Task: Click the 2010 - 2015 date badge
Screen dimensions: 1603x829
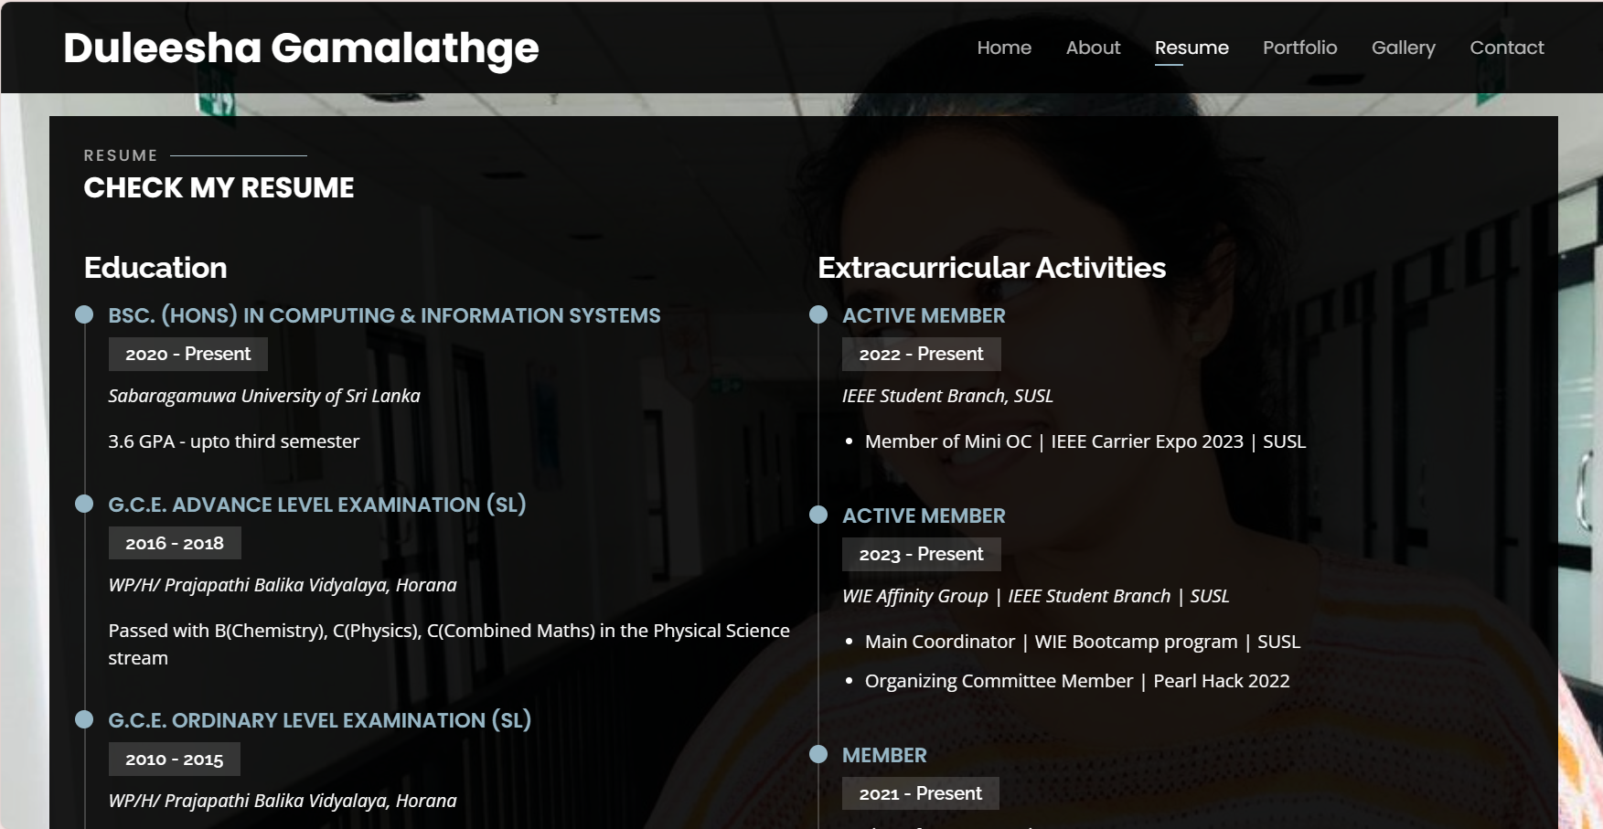Action: coord(174,760)
